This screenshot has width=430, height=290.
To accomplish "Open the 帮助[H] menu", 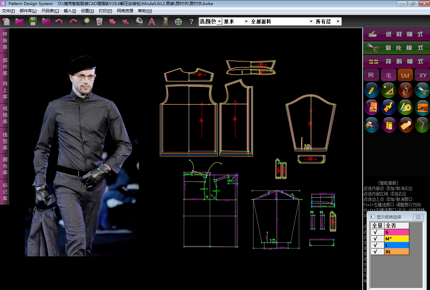I will tap(145, 11).
